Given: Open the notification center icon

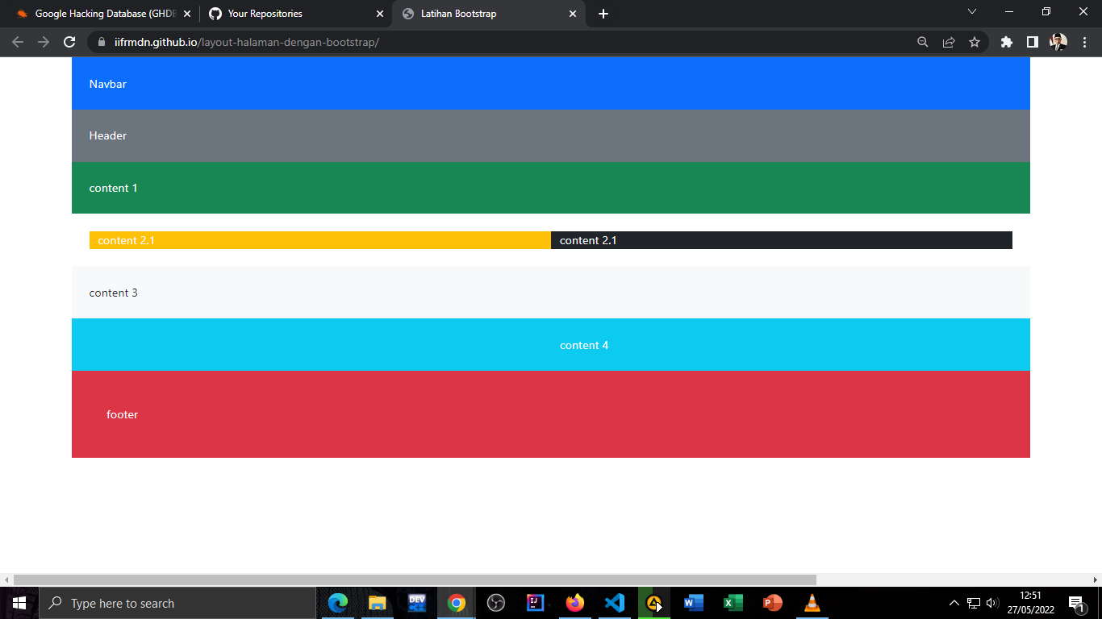Looking at the screenshot, I should 1076,603.
